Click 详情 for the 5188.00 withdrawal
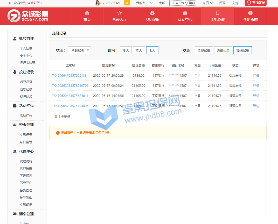 pyautogui.click(x=256, y=76)
